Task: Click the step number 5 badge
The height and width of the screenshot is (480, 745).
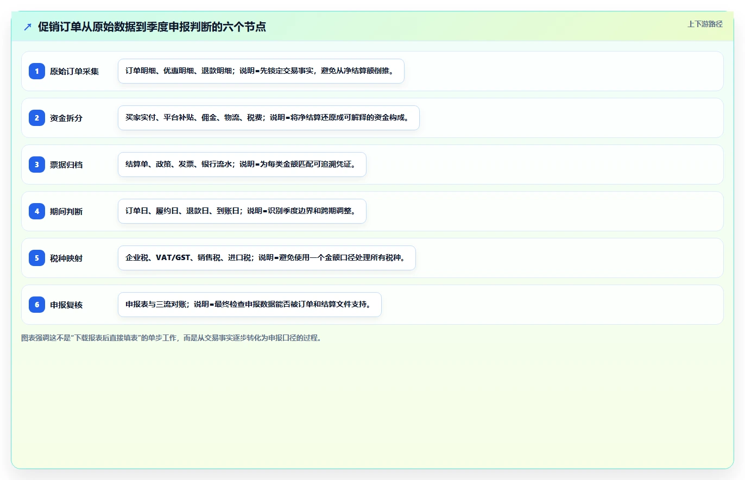Action: click(37, 258)
